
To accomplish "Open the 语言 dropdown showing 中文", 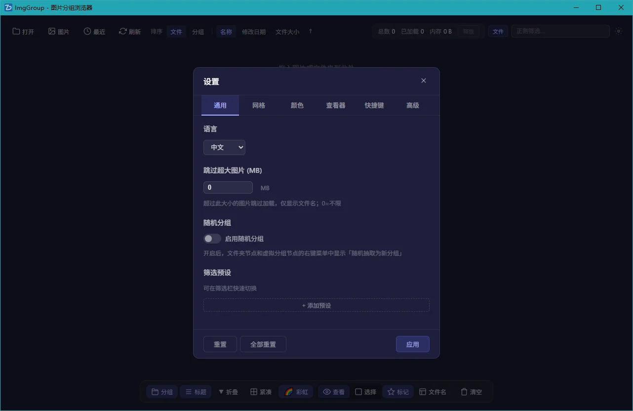I will 224,147.
